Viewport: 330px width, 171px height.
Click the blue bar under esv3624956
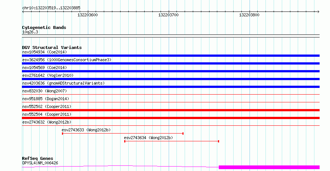point(171,63)
